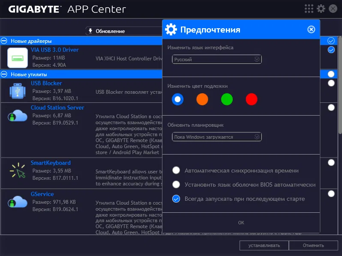Click the Размер: 971,98 KB text

pyautogui.click(x=54, y=202)
